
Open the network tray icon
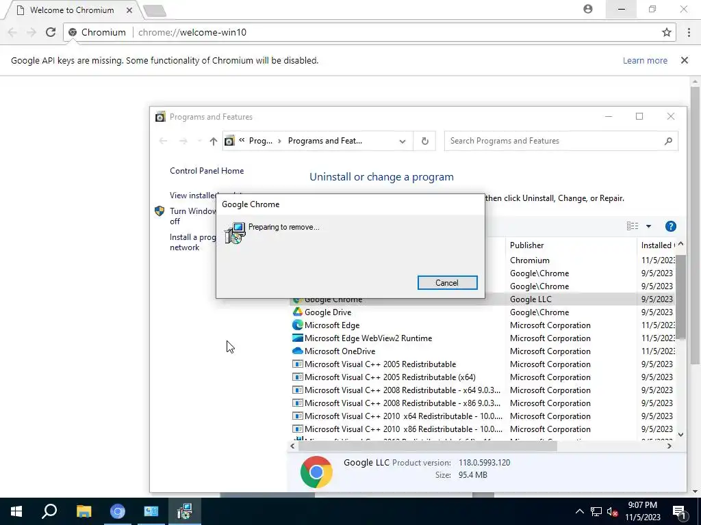596,511
